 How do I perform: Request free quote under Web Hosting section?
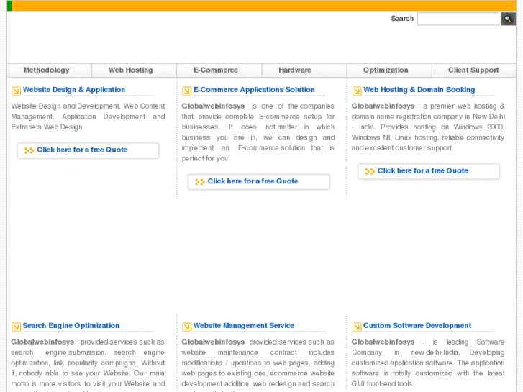pyautogui.click(x=422, y=171)
